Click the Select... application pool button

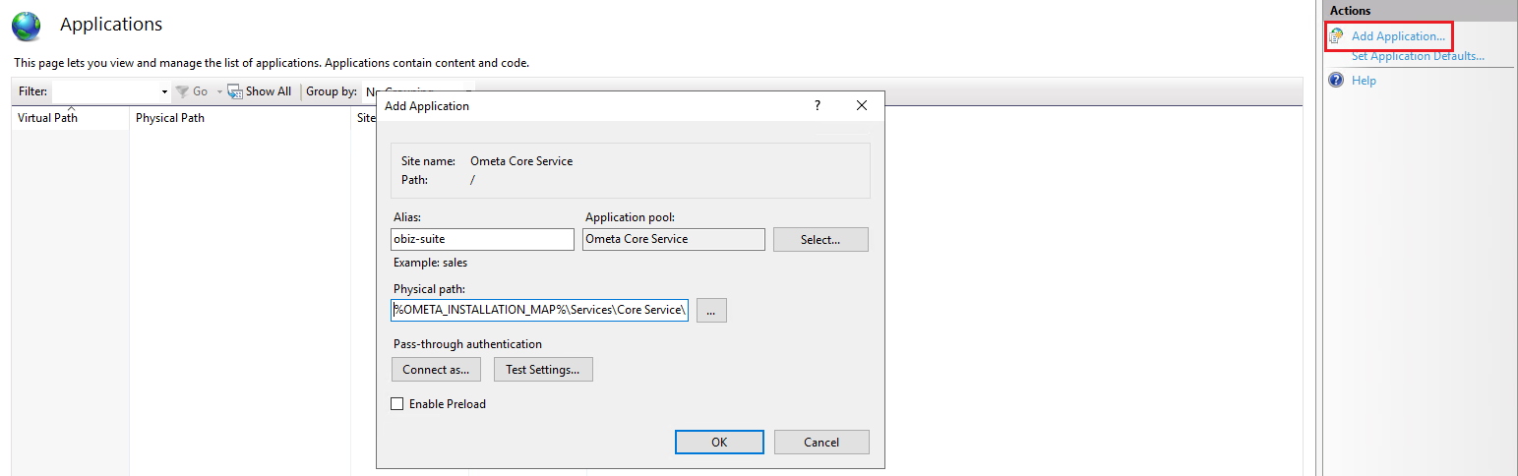pyautogui.click(x=820, y=239)
